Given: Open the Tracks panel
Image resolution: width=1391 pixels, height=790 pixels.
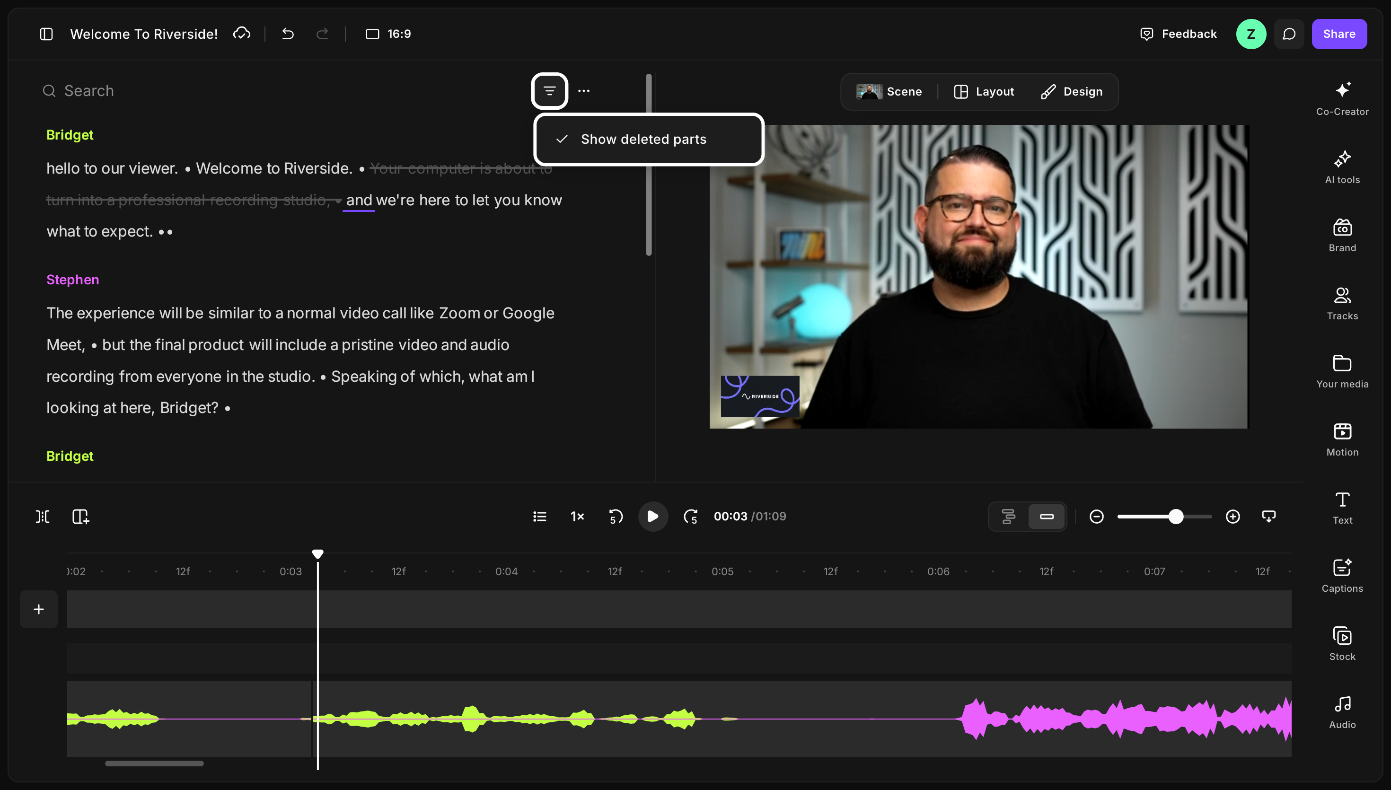Looking at the screenshot, I should point(1342,303).
